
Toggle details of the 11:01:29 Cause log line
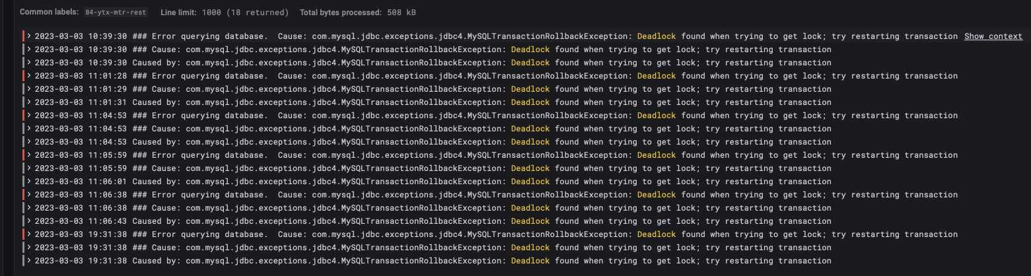click(29, 89)
